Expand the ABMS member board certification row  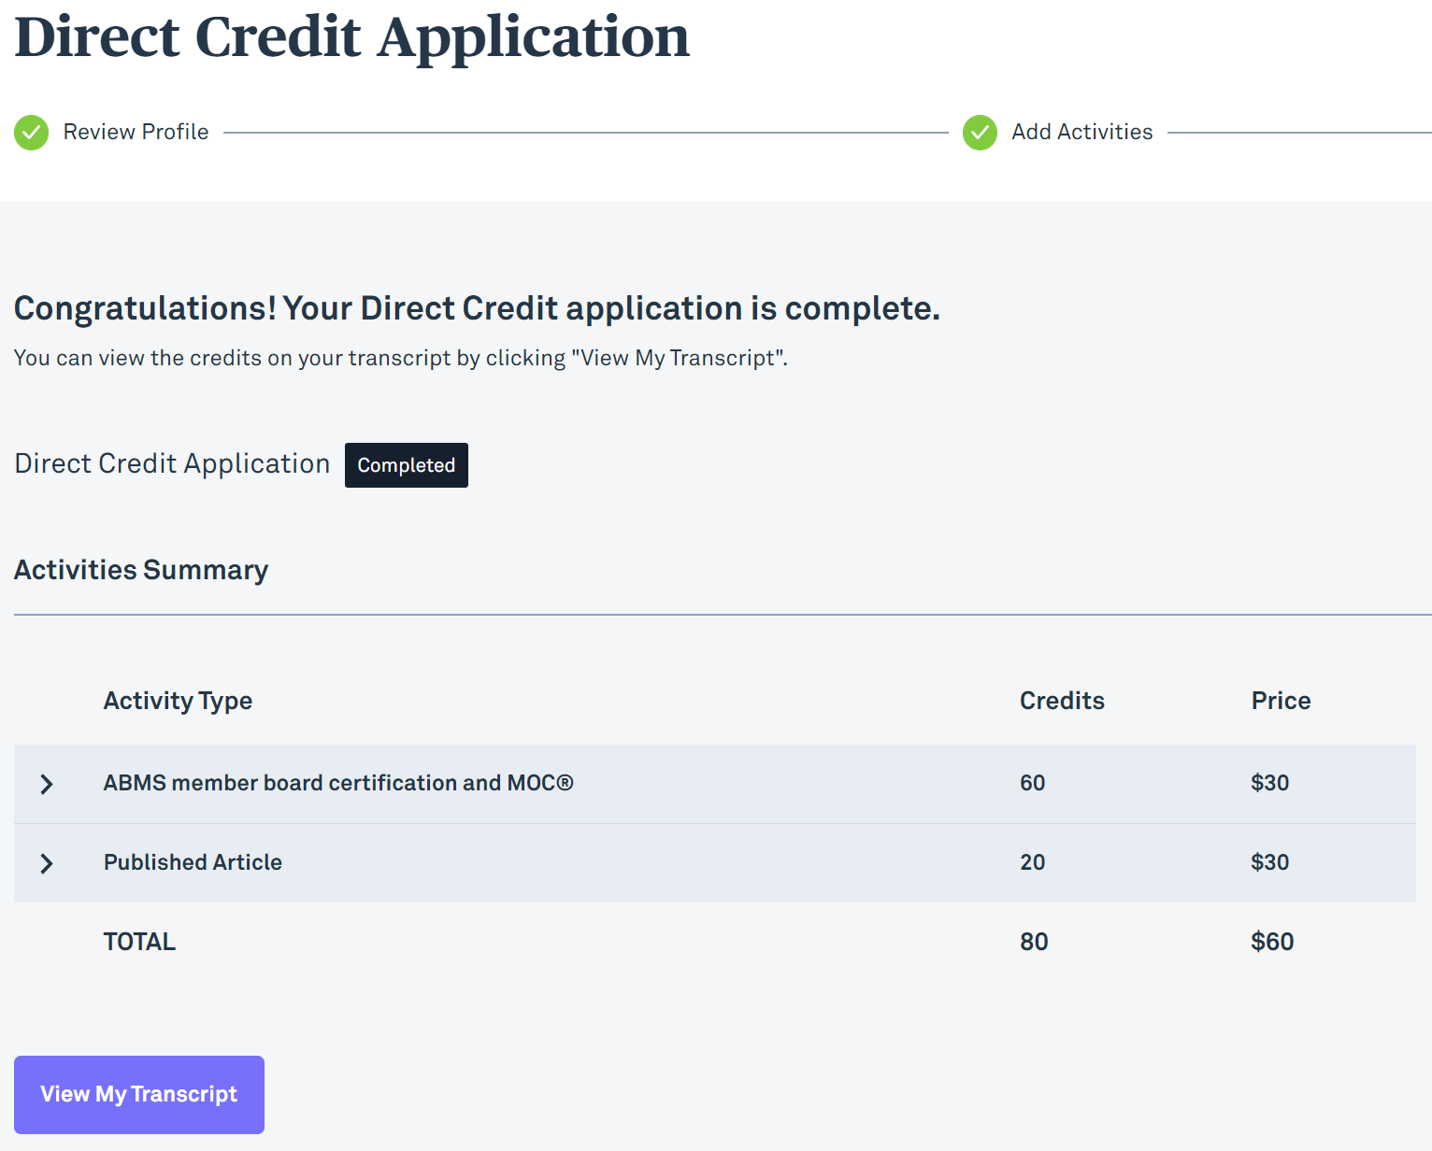click(x=47, y=784)
